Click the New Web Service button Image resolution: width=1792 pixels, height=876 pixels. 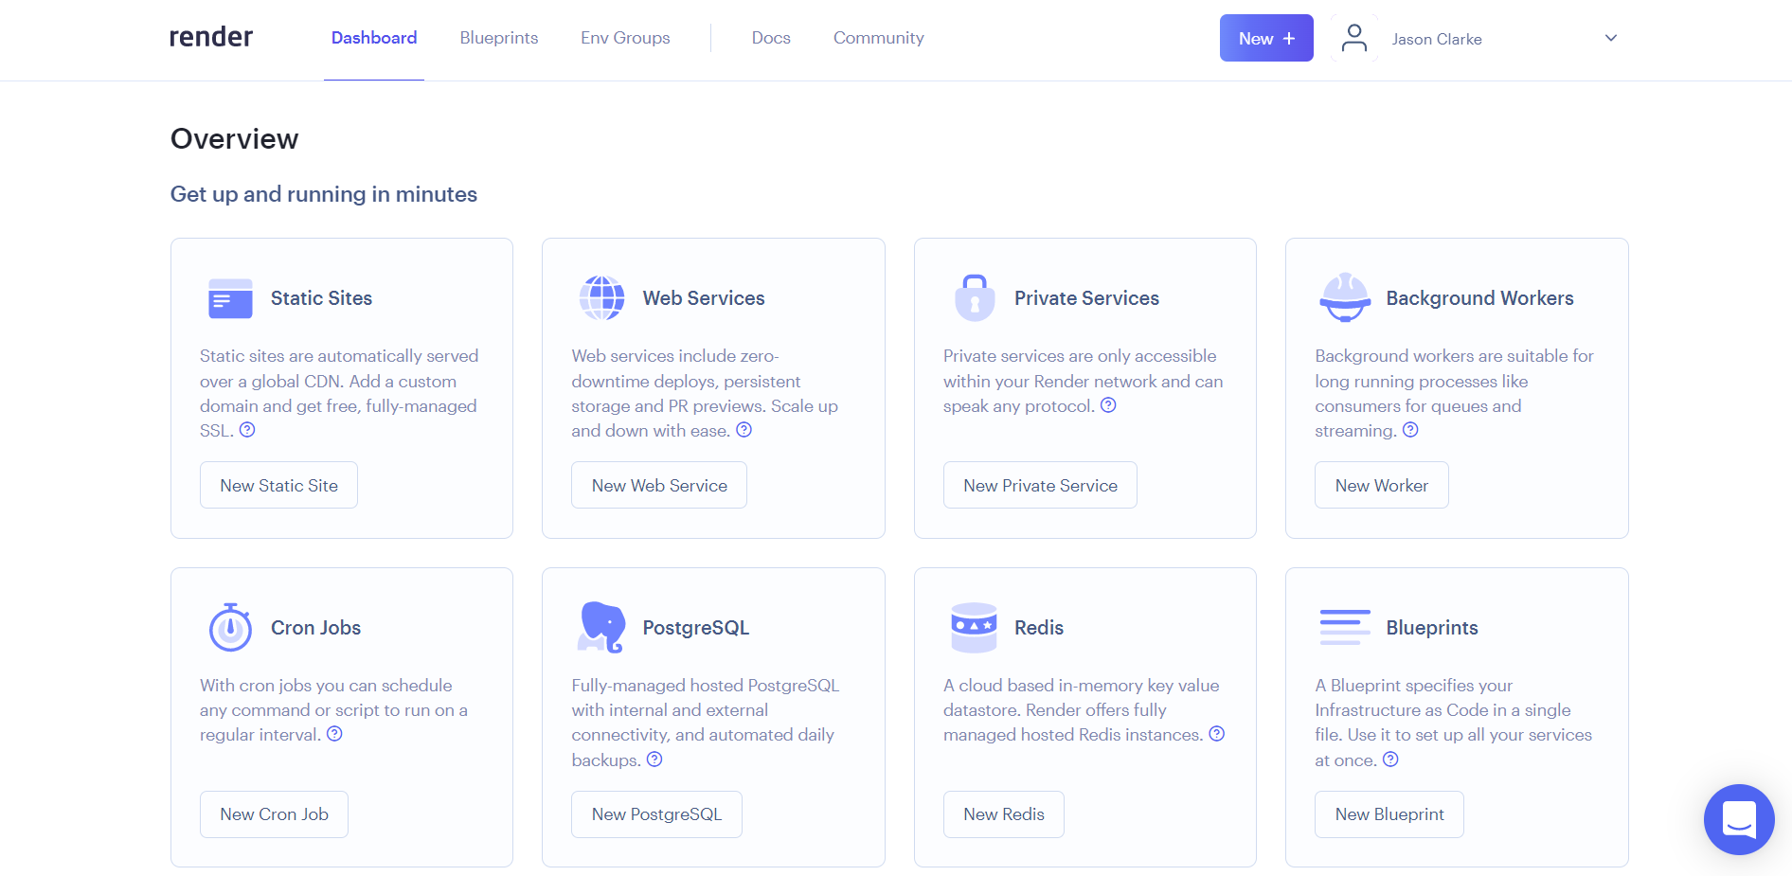click(x=659, y=486)
